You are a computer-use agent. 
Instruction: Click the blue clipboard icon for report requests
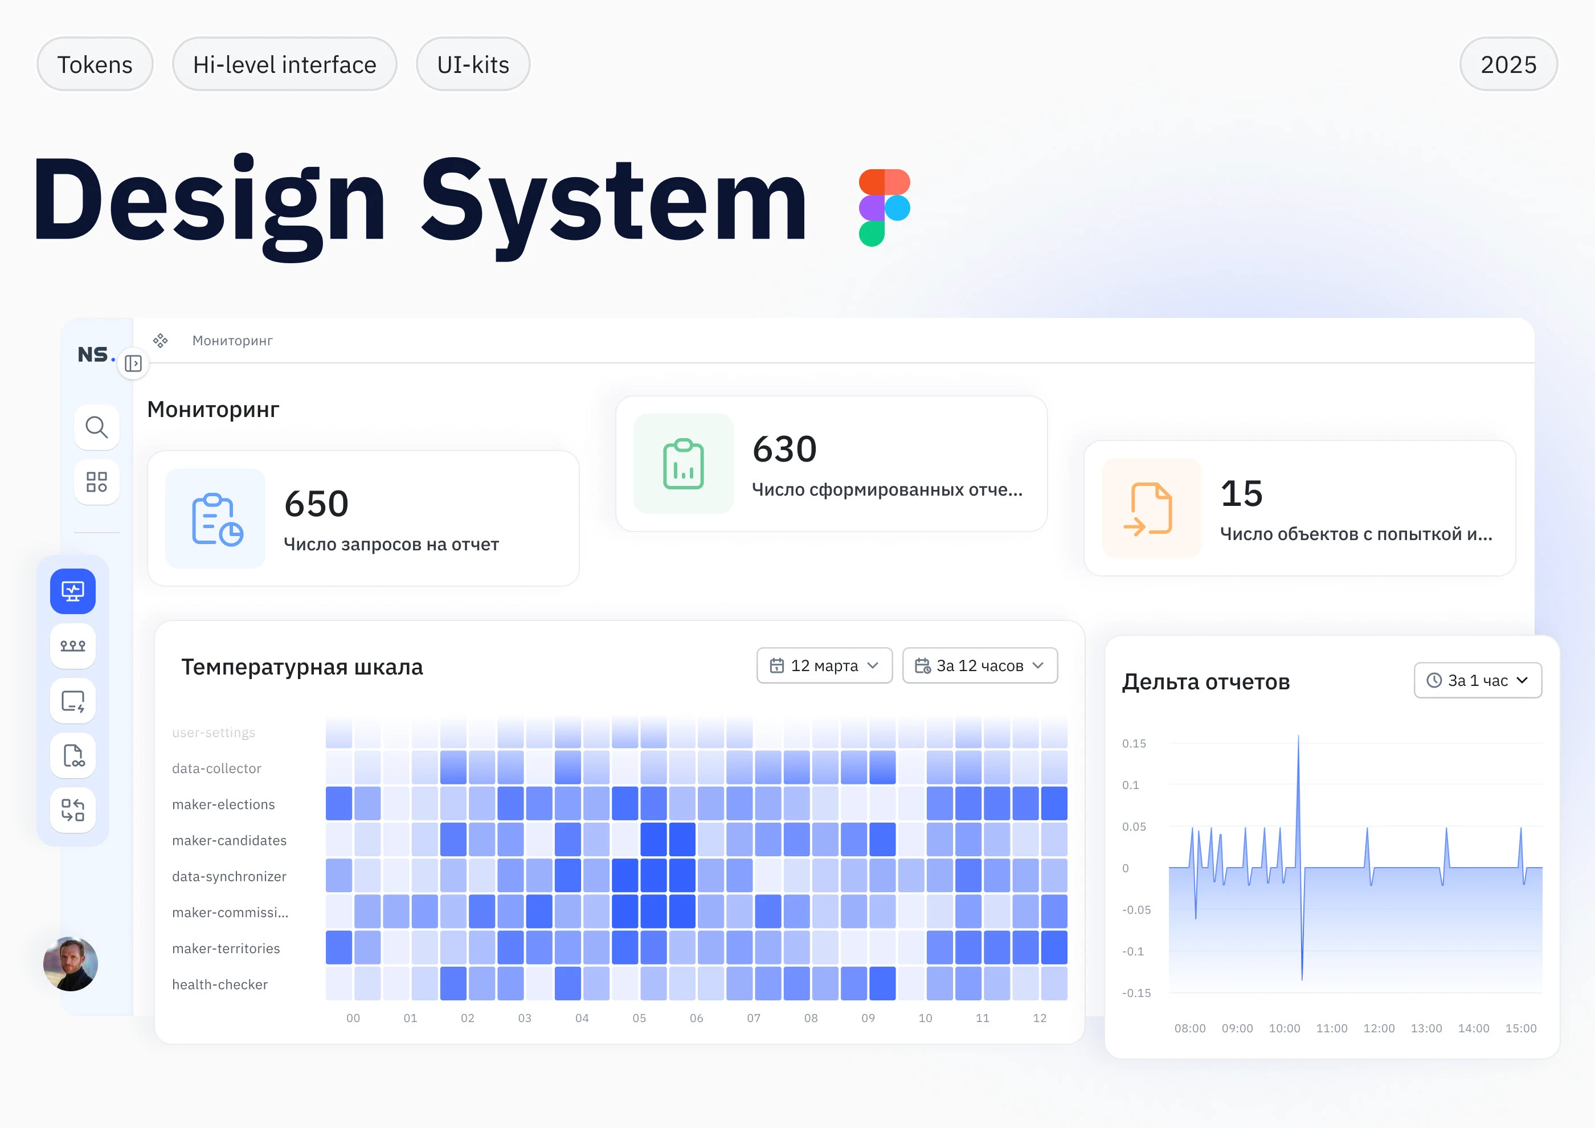click(215, 520)
